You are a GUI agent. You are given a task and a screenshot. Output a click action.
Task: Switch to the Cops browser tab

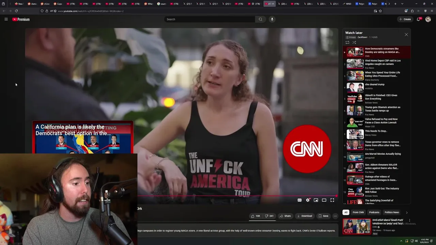58,4
